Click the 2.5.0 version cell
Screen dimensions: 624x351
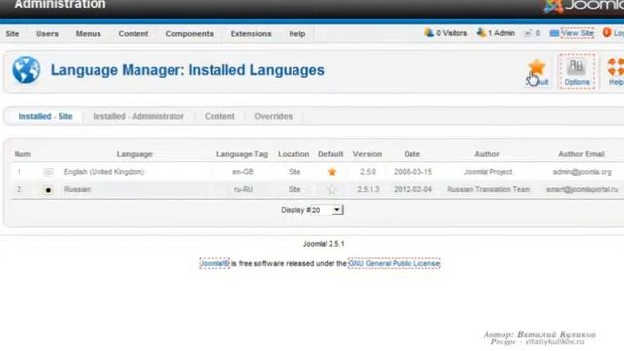(x=369, y=172)
